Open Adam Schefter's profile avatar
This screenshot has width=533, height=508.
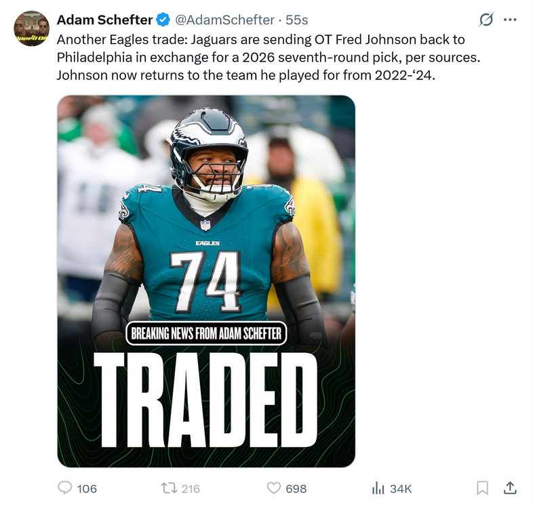coord(31,28)
